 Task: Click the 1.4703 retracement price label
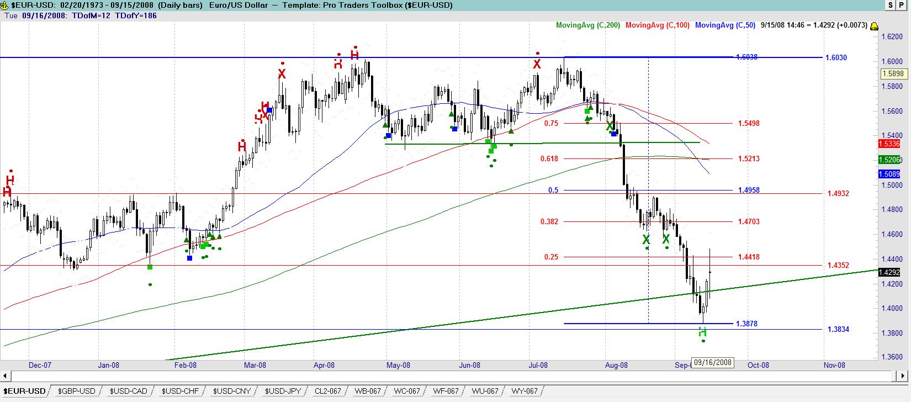pyautogui.click(x=749, y=221)
